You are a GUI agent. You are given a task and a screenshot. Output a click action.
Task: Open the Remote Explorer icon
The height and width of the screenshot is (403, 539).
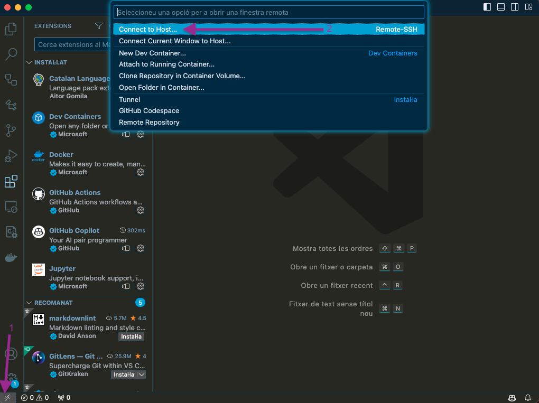(x=11, y=207)
